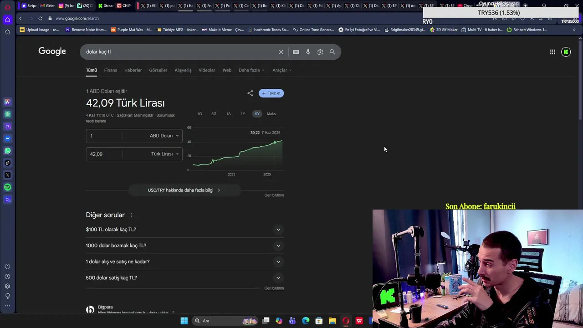The height and width of the screenshot is (328, 583).
Task: Click the magnifier search icon in Google's bar
Action: pos(332,52)
